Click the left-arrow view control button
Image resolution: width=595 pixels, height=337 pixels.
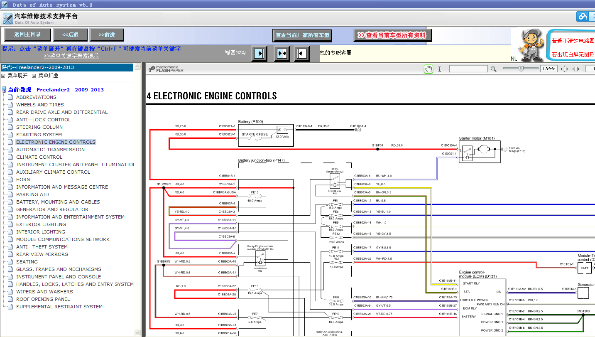pyautogui.click(x=302, y=54)
